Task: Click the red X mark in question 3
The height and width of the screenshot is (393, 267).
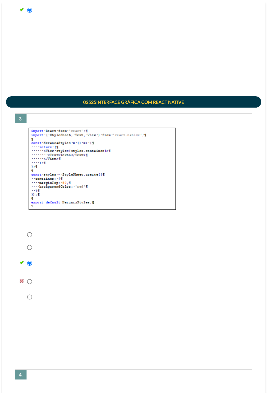Action: click(22, 281)
